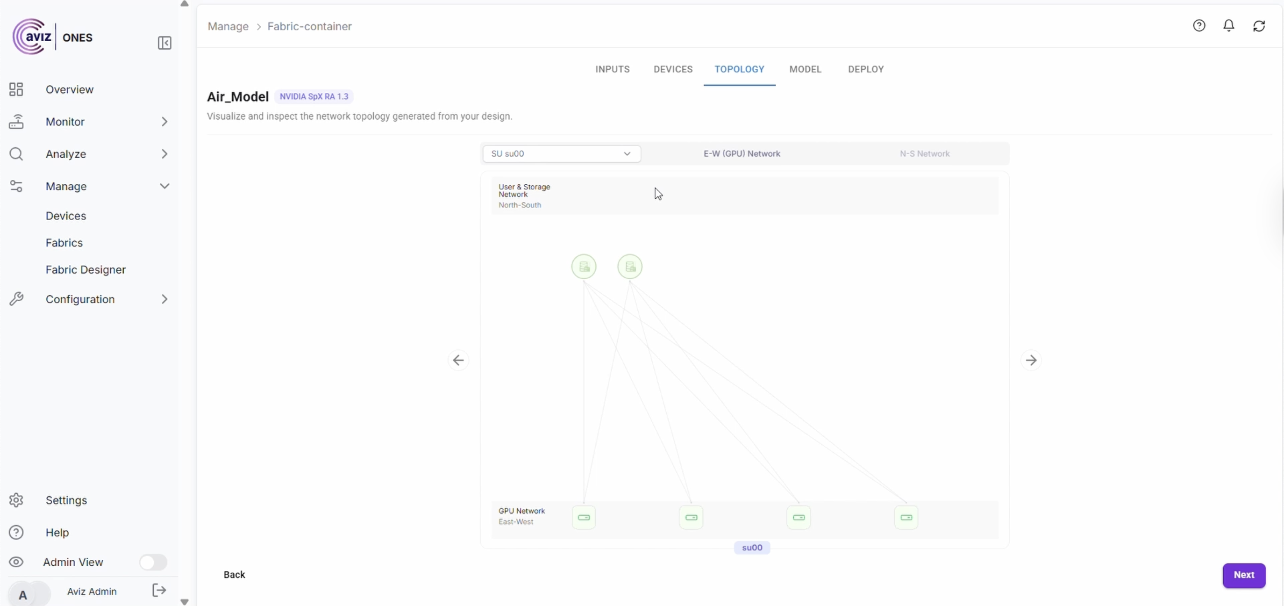1284x606 pixels.
Task: Click the refresh icon in header
Action: tap(1259, 26)
